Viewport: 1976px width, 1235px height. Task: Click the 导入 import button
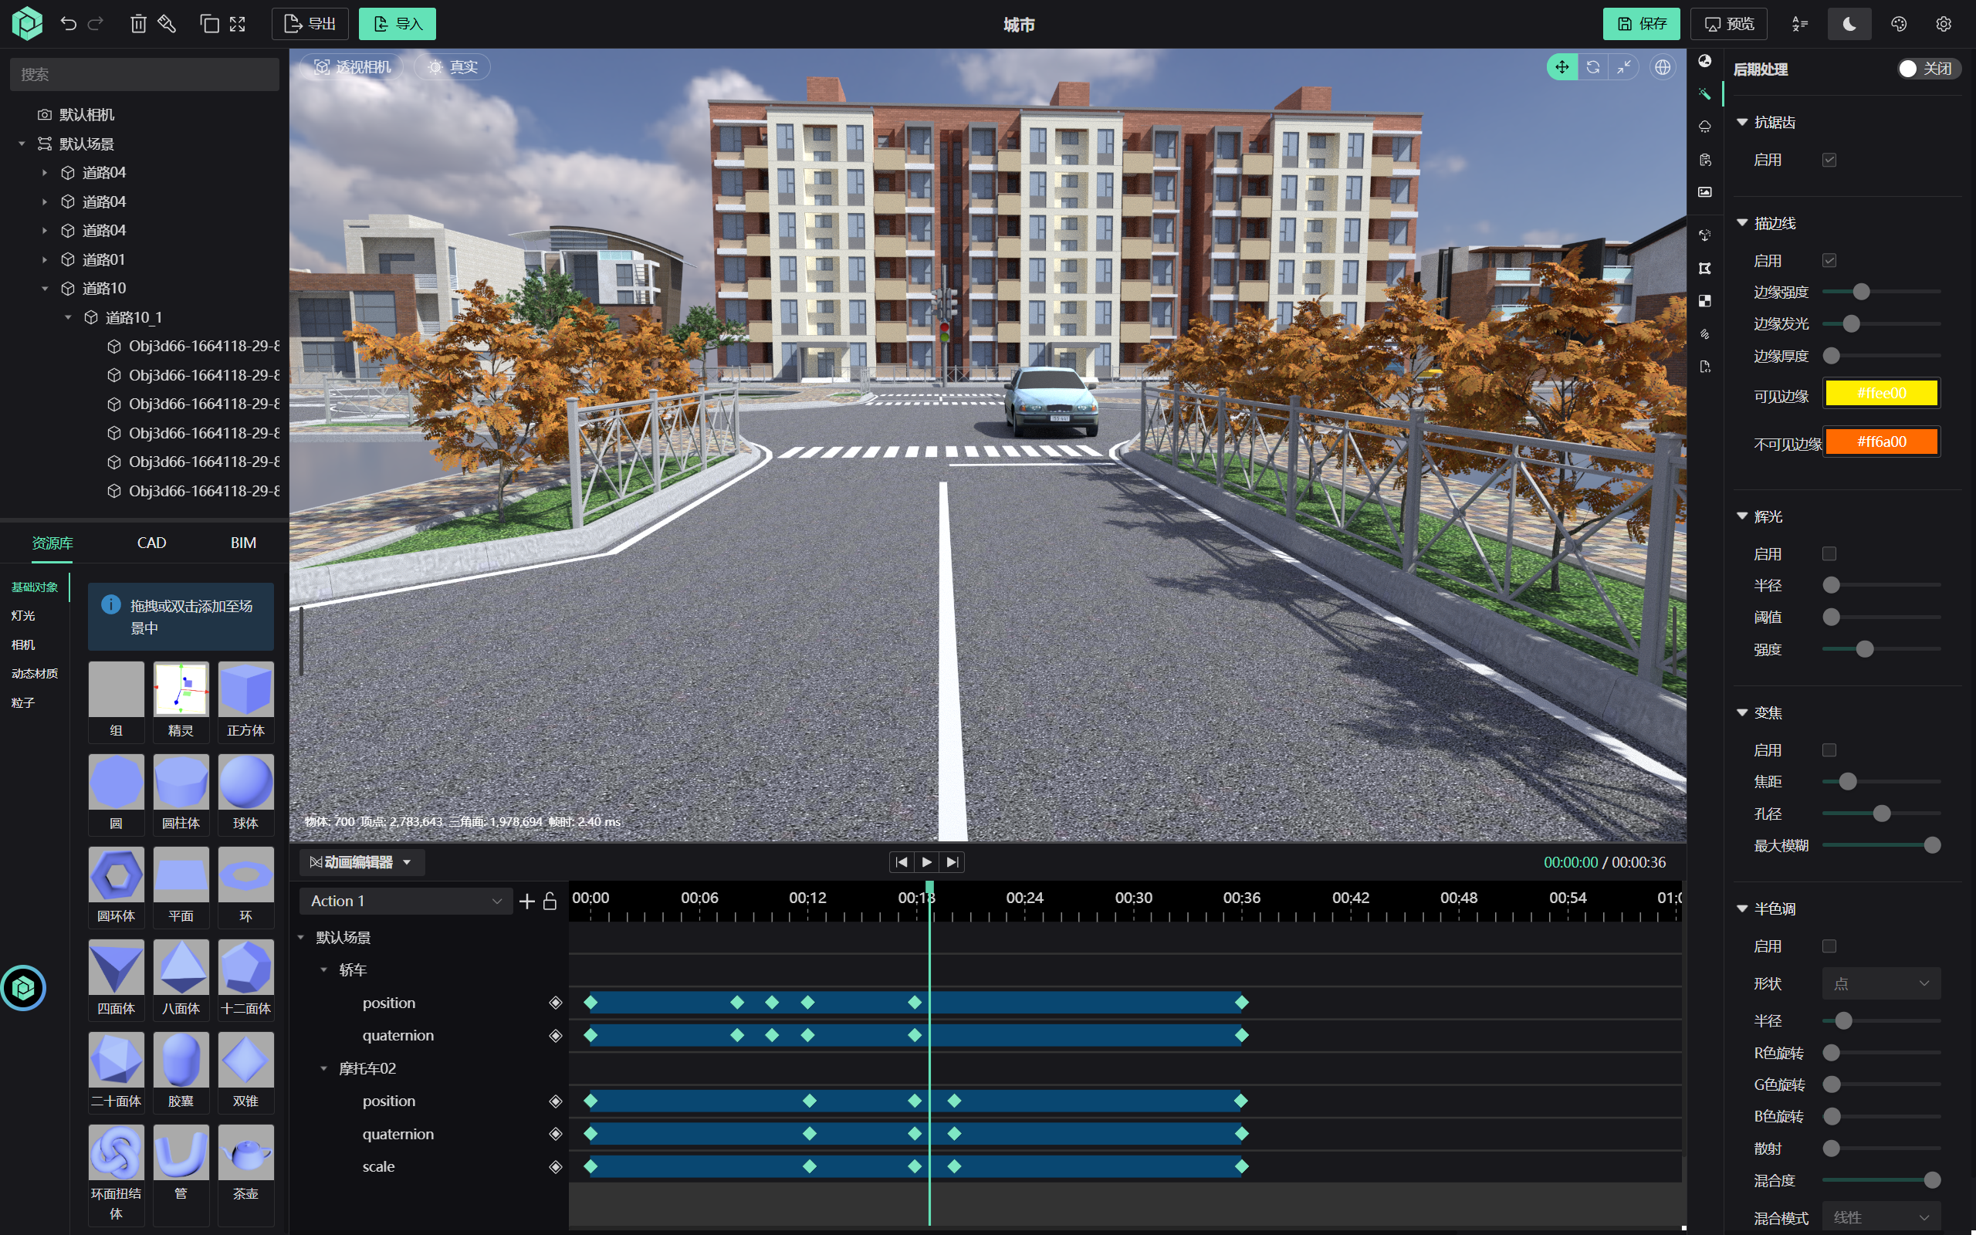click(397, 24)
